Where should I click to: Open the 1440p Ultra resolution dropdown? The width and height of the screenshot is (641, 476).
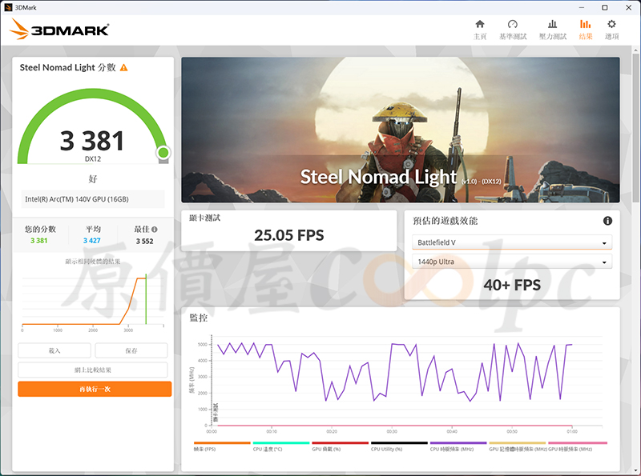click(512, 262)
